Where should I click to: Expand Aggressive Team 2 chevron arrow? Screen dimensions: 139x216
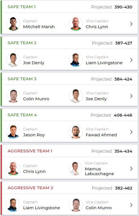point(131,205)
